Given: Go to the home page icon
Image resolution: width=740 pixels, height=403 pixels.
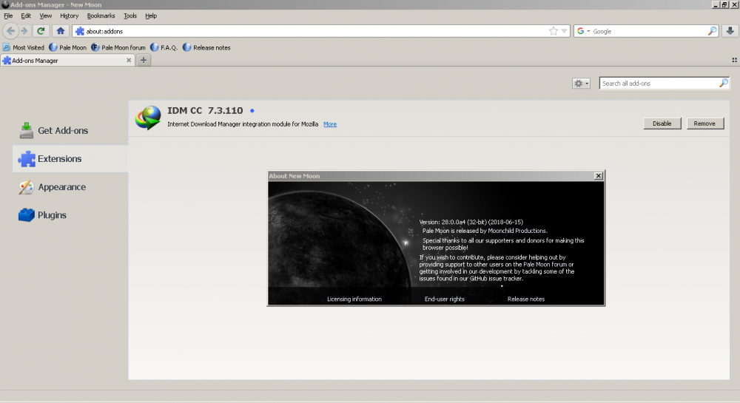Looking at the screenshot, I should (x=61, y=31).
